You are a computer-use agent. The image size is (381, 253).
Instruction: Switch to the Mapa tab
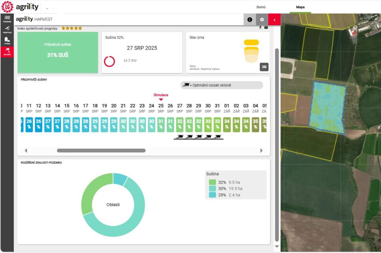[x=300, y=7]
